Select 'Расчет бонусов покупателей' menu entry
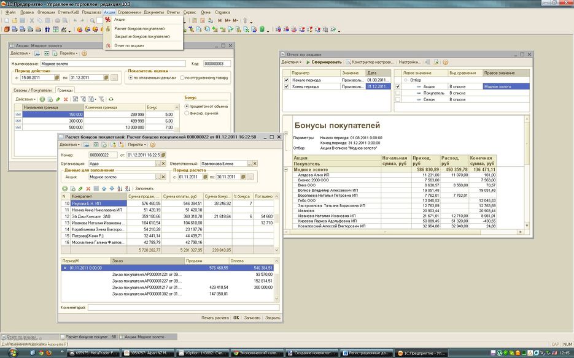574x358 pixels. click(x=139, y=28)
